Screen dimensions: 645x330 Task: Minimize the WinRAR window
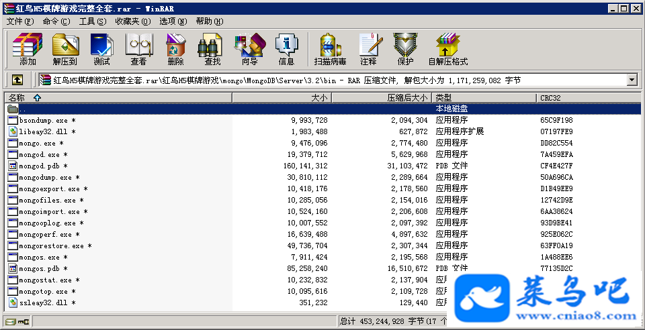pyautogui.click(x=613, y=8)
